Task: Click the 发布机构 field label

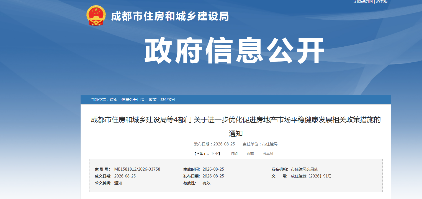Action: click(280, 169)
